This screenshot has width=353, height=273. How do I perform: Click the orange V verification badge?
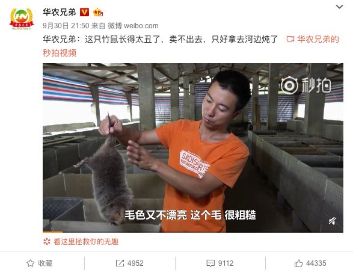[85, 12]
